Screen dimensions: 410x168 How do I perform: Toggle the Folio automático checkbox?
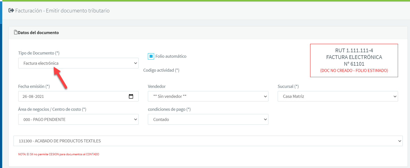coord(151,56)
